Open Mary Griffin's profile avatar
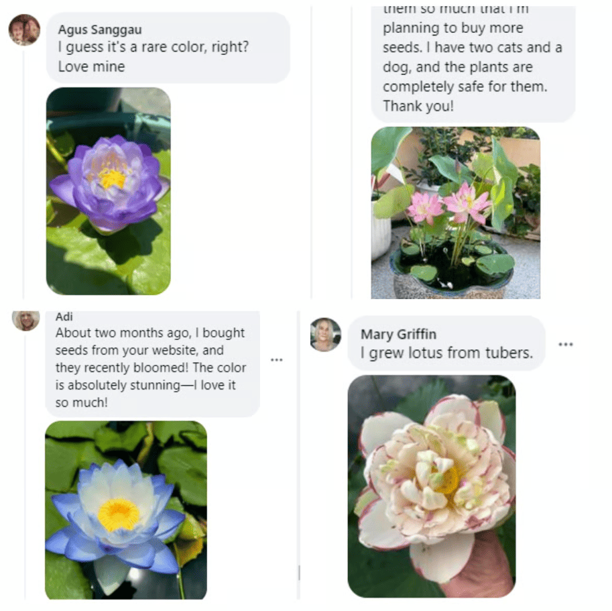Screen dimensions: 612x611 pos(326,335)
